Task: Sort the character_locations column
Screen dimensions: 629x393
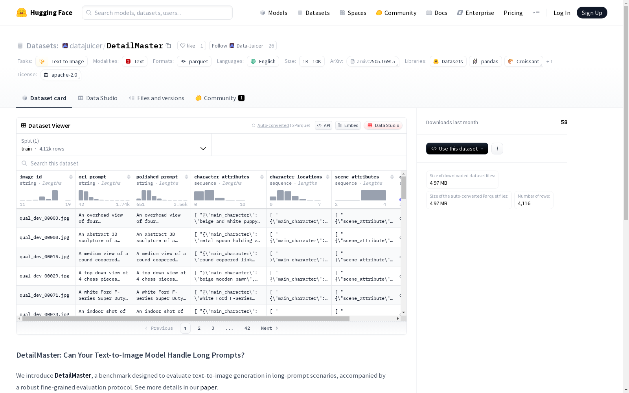Action: point(327,177)
